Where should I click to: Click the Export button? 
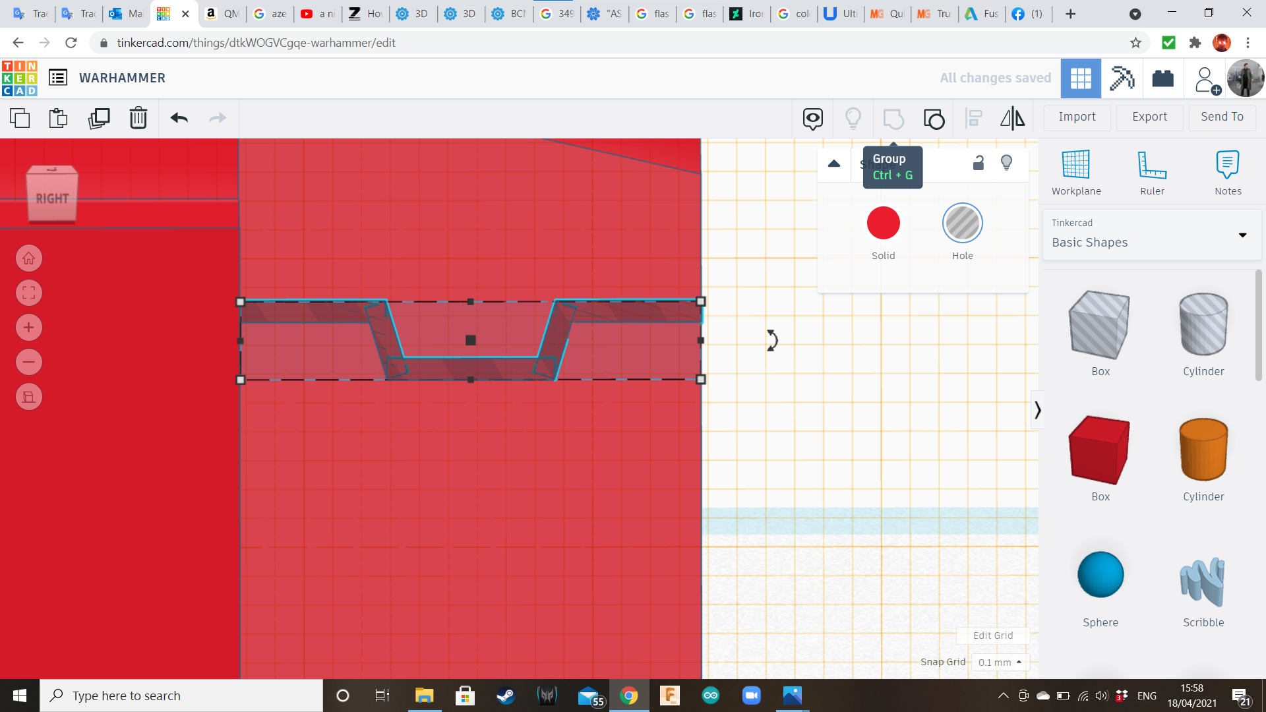(1149, 117)
